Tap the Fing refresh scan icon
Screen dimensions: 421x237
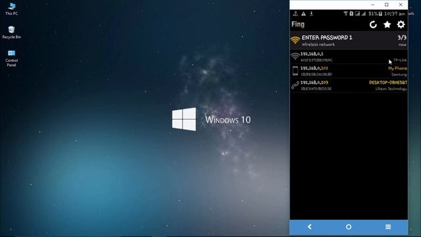pyautogui.click(x=373, y=25)
